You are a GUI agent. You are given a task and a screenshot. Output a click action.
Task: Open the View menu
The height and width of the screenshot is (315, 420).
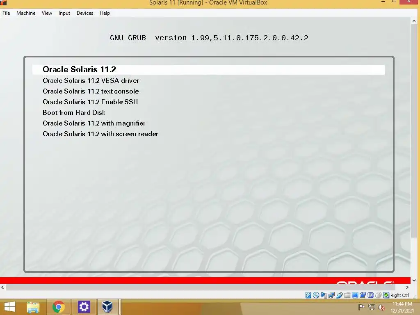[x=47, y=13]
